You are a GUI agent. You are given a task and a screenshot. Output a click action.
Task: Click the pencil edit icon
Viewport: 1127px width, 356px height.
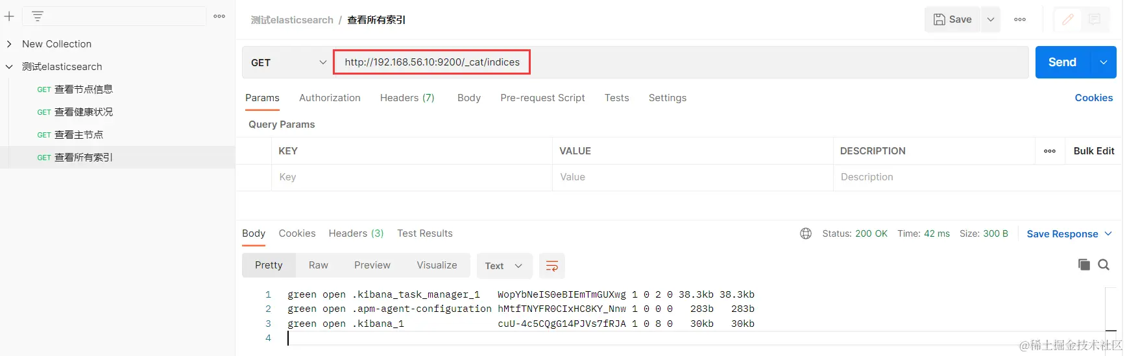point(1068,19)
